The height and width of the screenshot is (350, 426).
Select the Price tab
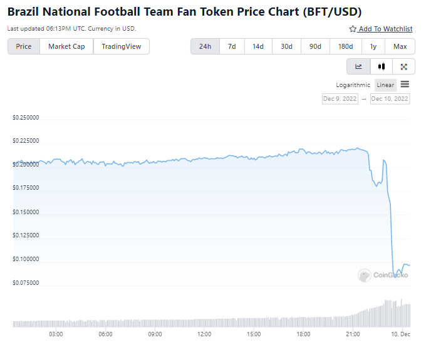pyautogui.click(x=24, y=46)
